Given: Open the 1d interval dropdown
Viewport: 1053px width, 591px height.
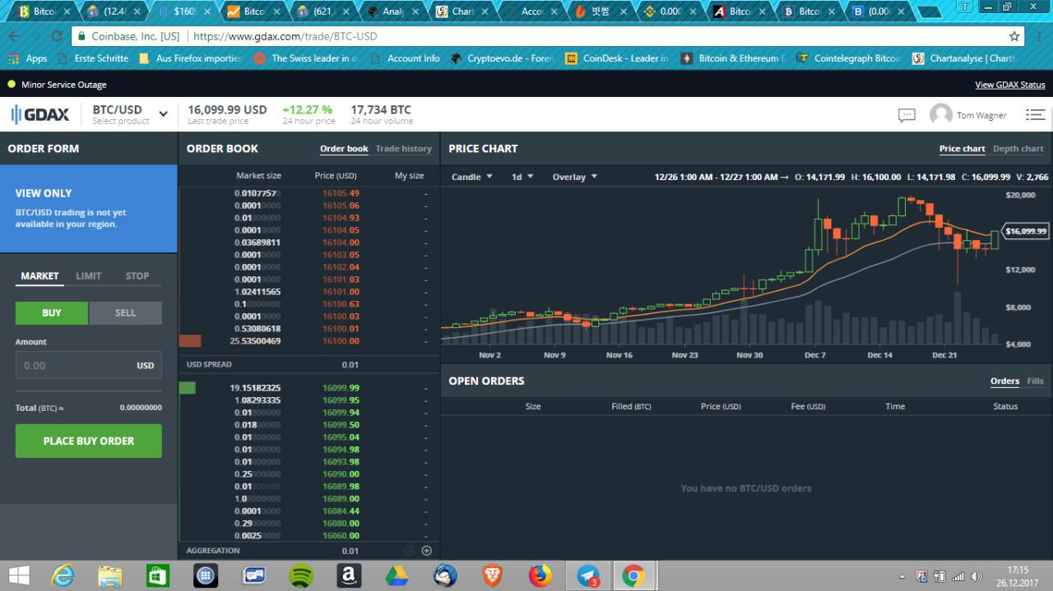Looking at the screenshot, I should pos(522,177).
